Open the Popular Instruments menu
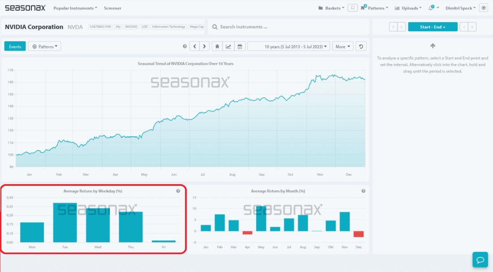 [x=75, y=8]
